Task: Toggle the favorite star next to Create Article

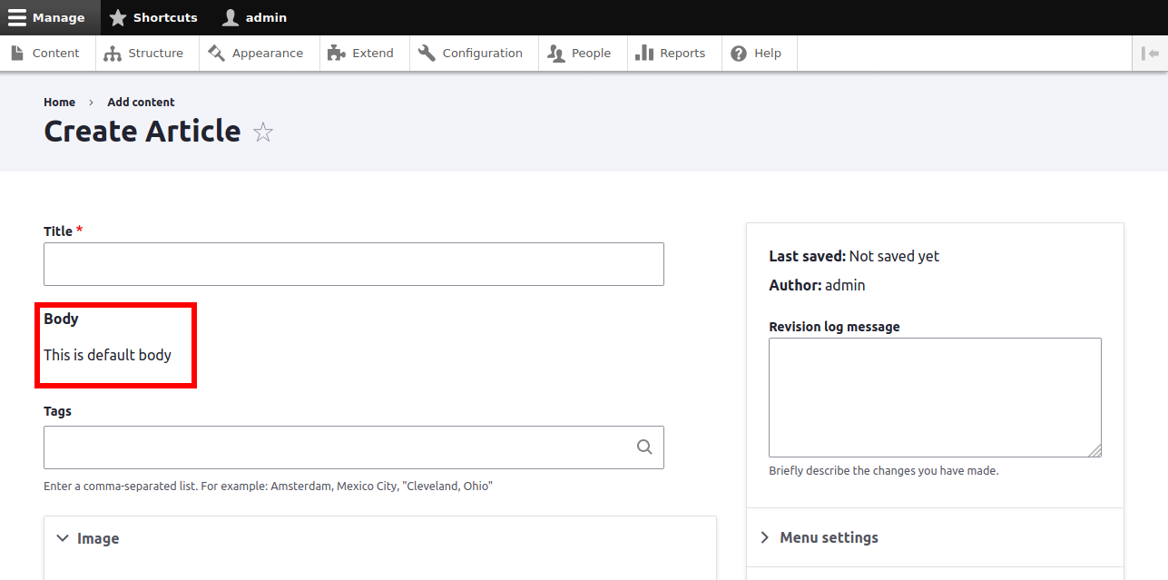Action: coord(262,133)
